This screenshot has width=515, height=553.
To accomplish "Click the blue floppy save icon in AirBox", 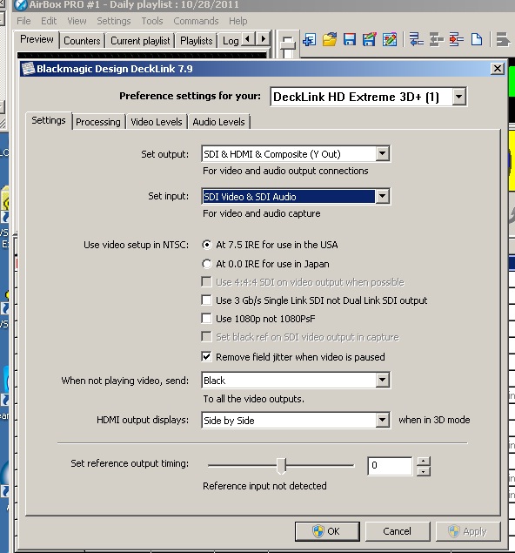I will click(x=350, y=39).
